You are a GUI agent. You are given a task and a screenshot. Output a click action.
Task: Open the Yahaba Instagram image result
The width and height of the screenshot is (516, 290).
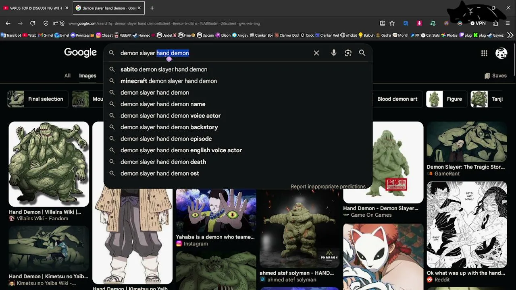pyautogui.click(x=216, y=211)
